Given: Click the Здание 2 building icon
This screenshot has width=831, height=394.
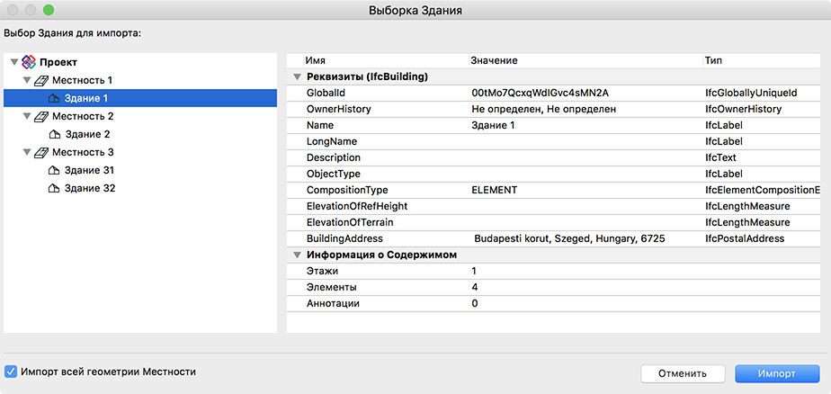Looking at the screenshot, I should pos(54,134).
